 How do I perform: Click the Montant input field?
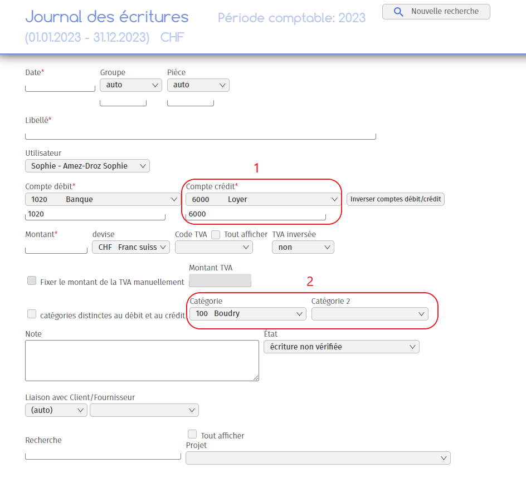click(56, 249)
